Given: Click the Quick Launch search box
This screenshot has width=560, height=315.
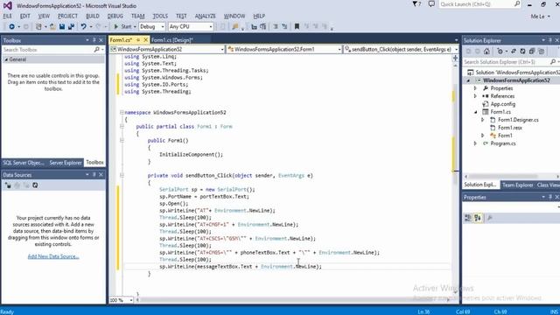Looking at the screenshot, I should 480,4.
